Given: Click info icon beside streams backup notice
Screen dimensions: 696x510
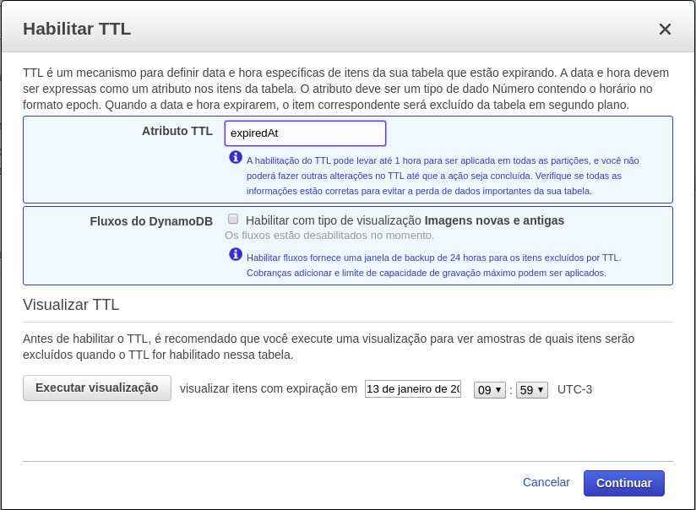Looking at the screenshot, I should point(236,254).
